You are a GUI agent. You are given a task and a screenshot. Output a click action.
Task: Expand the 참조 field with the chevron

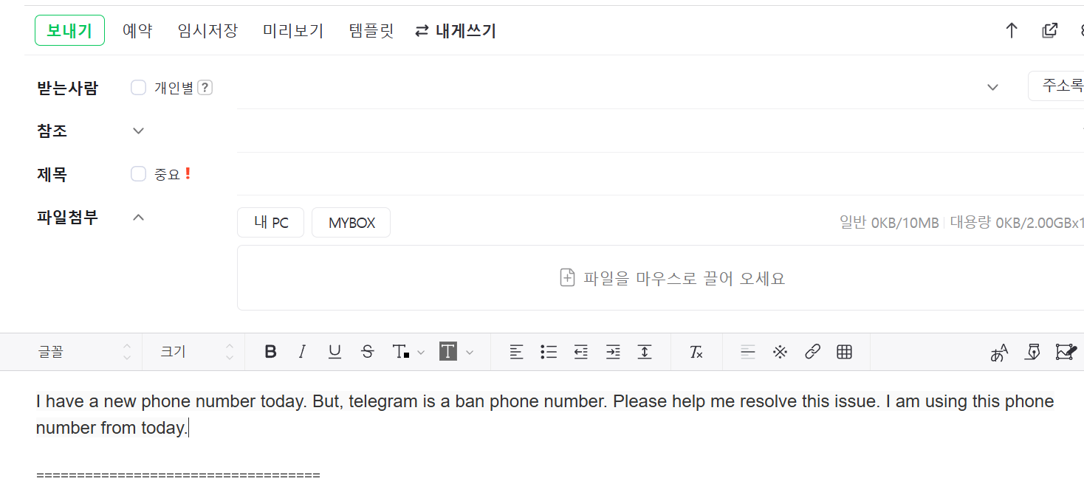(138, 131)
